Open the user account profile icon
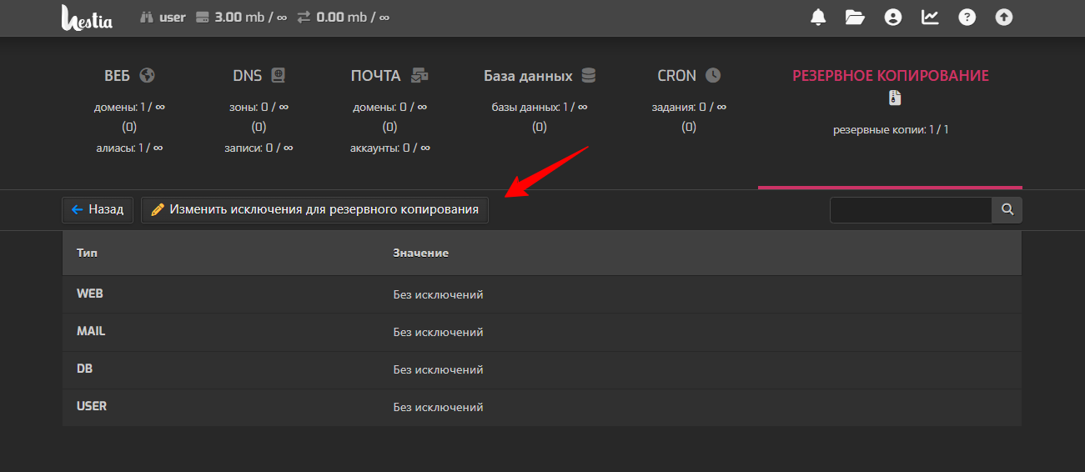This screenshot has width=1085, height=472. point(893,18)
